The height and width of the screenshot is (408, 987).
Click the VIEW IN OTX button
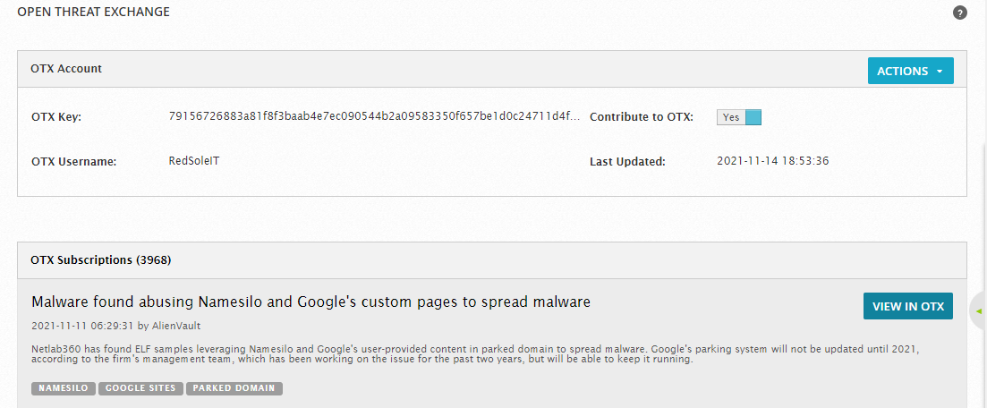(x=907, y=306)
